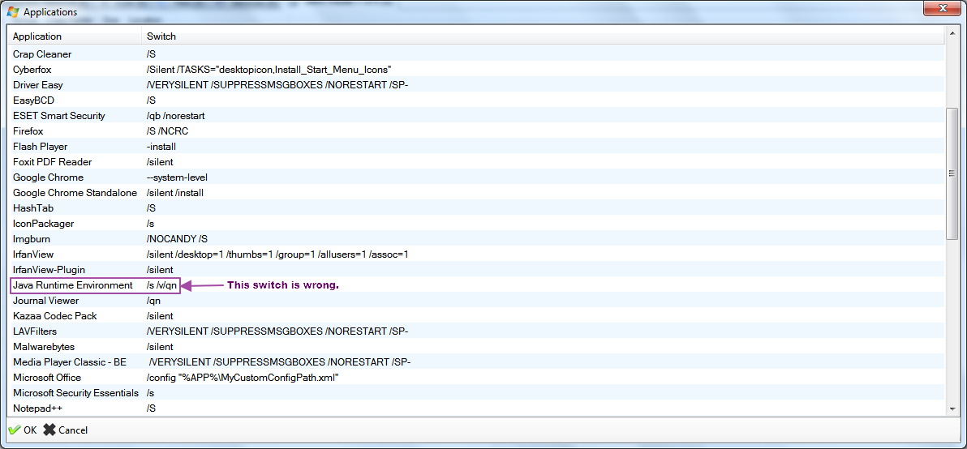Click the vertical scrollbar thumb
Viewport: 967px width, 449px height.
[x=952, y=173]
